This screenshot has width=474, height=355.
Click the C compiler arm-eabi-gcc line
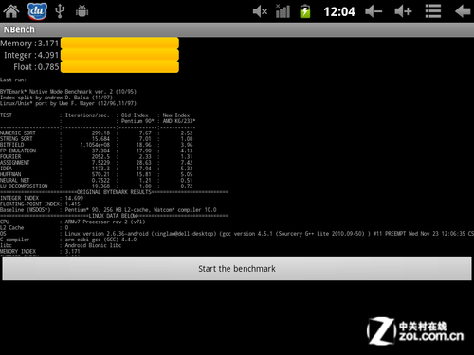[68, 240]
